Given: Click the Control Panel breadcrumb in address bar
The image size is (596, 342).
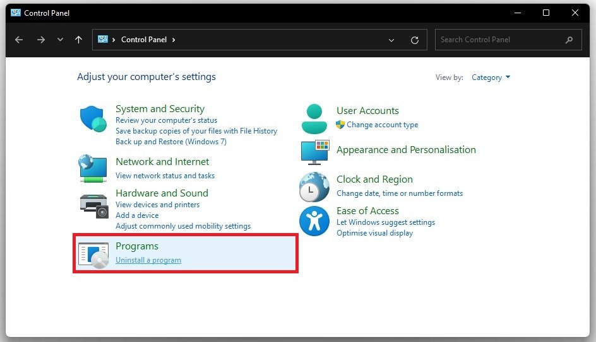Looking at the screenshot, I should 144,40.
